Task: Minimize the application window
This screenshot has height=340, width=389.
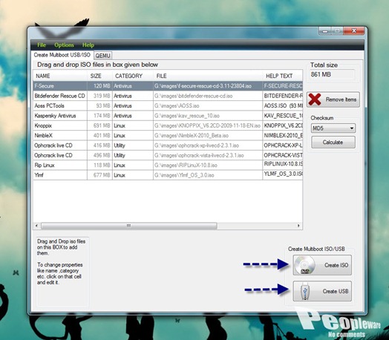Action: coord(325,31)
